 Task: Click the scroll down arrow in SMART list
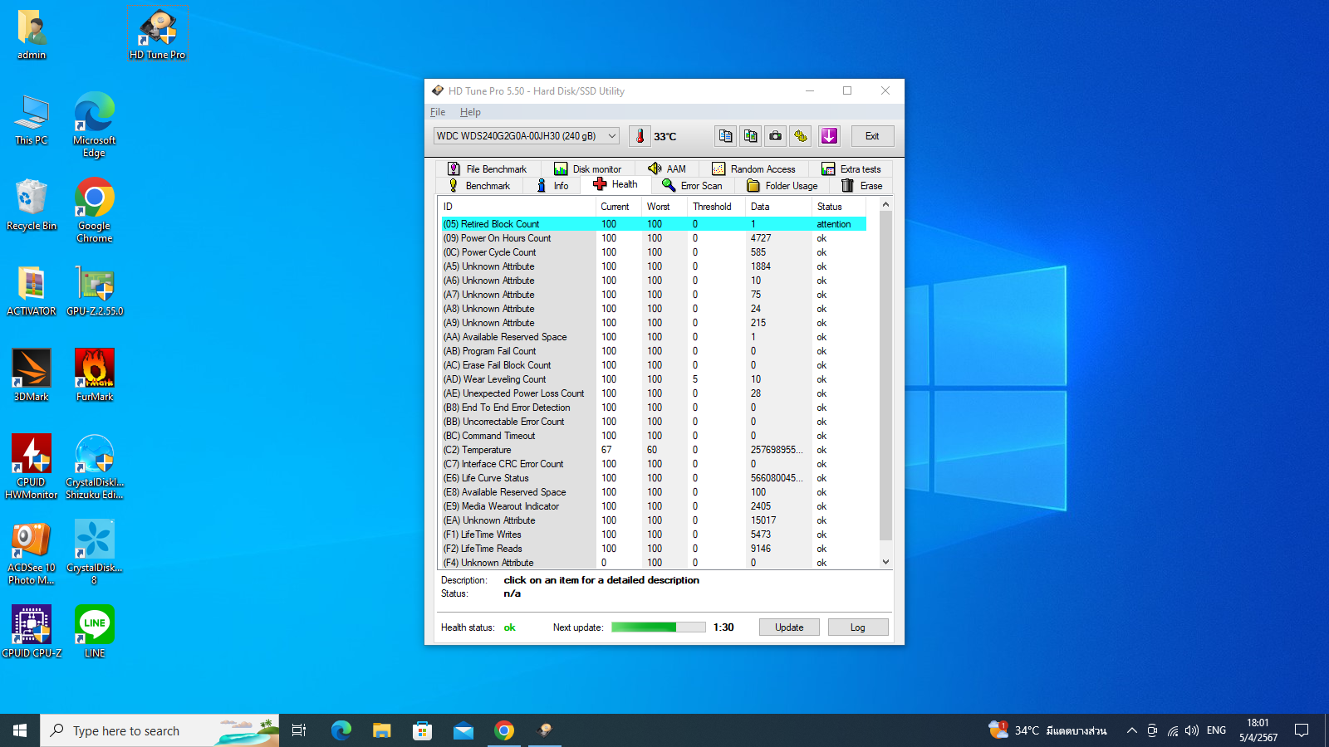(885, 562)
